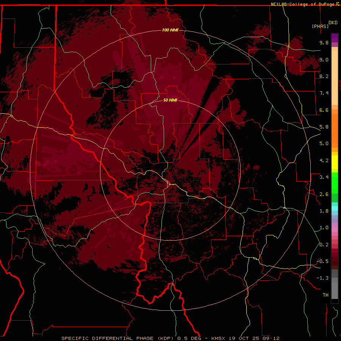This screenshot has width=341, height=341.
Task: Click the 5.0 scale value
Action: pyautogui.click(x=324, y=144)
